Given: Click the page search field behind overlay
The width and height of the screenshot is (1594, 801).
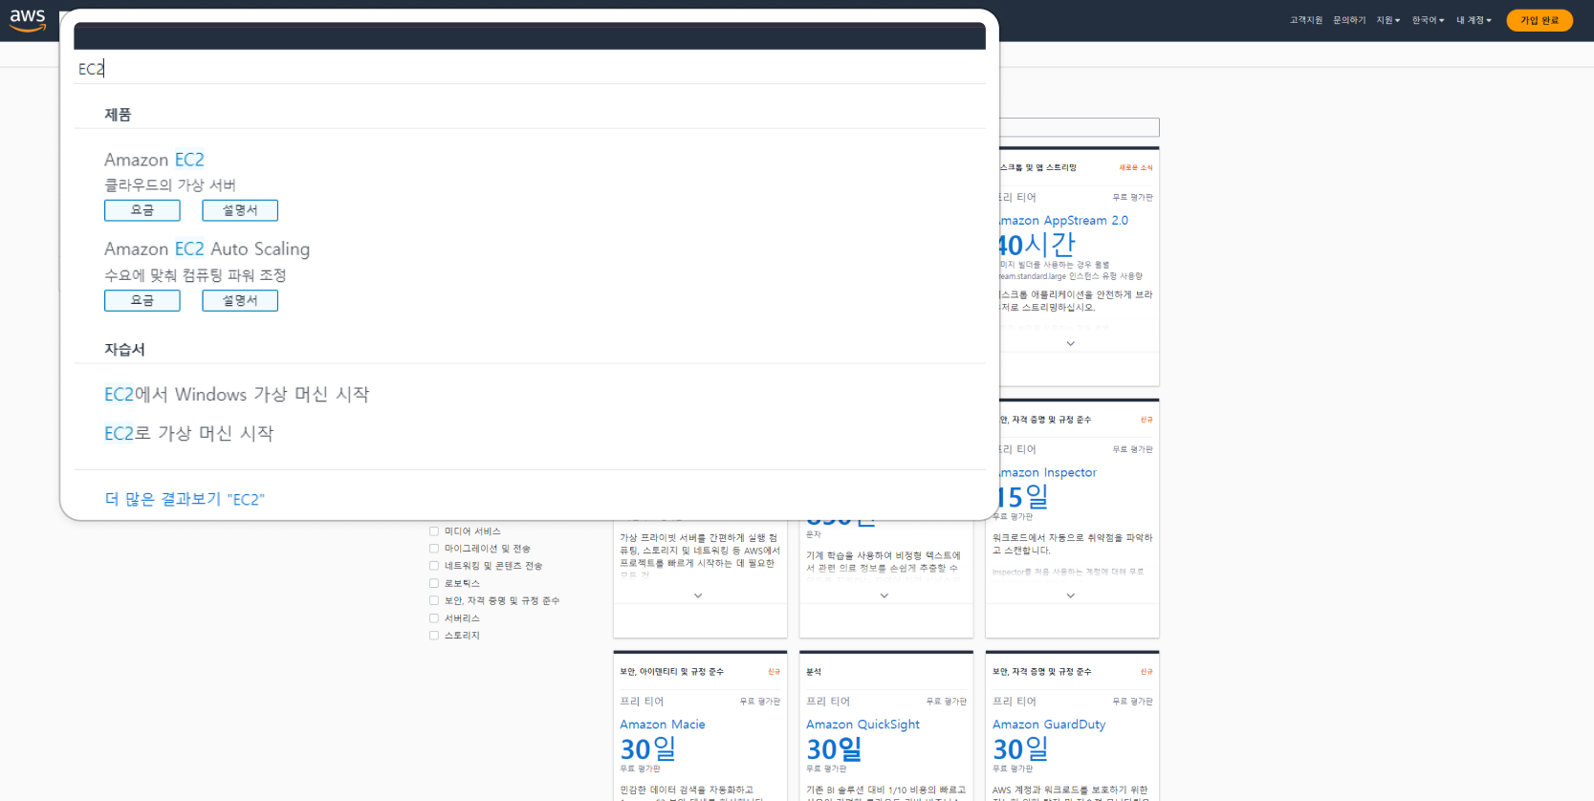Looking at the screenshot, I should pyautogui.click(x=1080, y=127).
